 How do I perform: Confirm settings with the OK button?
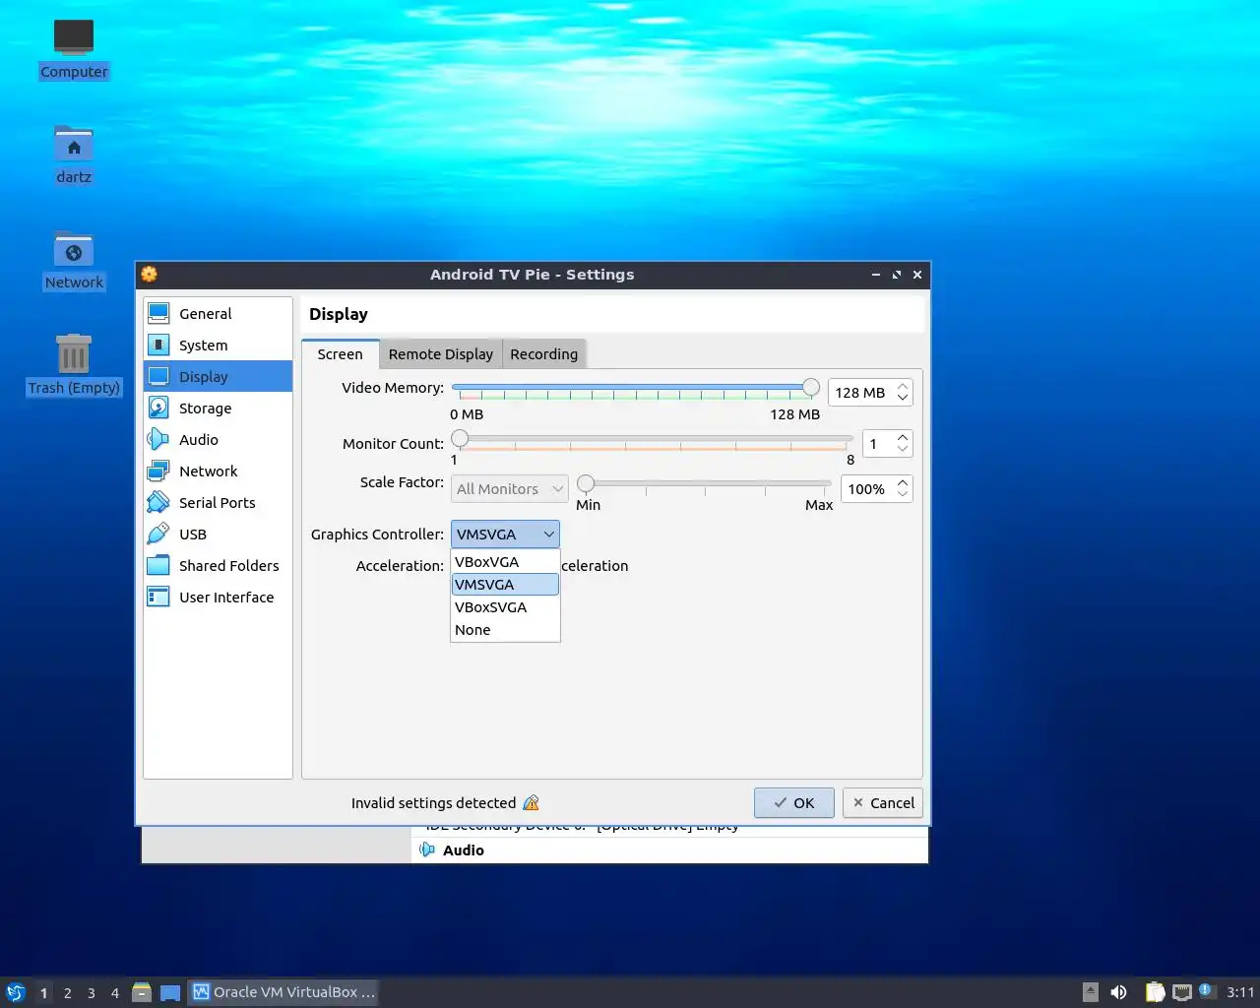tap(794, 803)
